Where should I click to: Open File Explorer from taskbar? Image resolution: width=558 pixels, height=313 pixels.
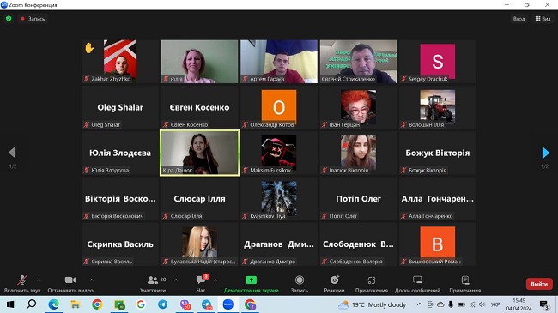pos(75,304)
